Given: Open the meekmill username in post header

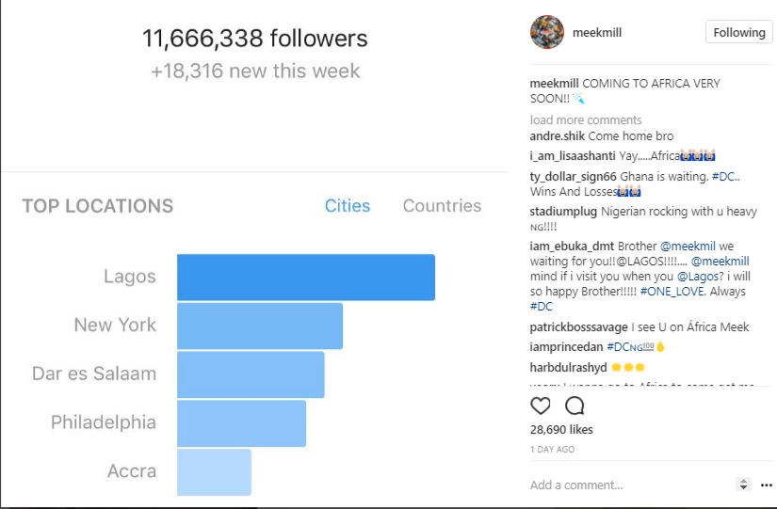Looking at the screenshot, I should [597, 32].
